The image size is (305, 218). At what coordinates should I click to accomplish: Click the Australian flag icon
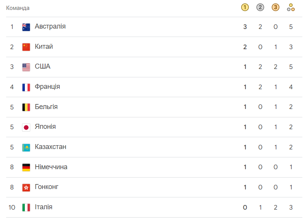(x=26, y=27)
